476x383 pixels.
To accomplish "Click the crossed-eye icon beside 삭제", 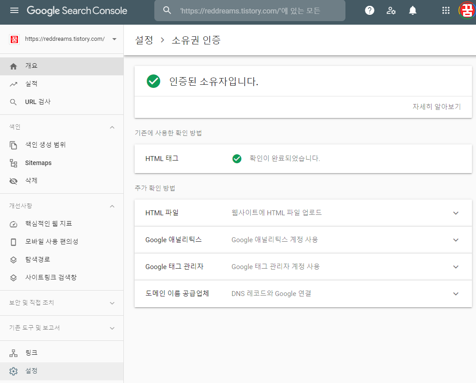I will click(13, 181).
